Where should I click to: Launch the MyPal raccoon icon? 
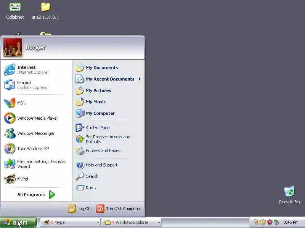(10, 179)
